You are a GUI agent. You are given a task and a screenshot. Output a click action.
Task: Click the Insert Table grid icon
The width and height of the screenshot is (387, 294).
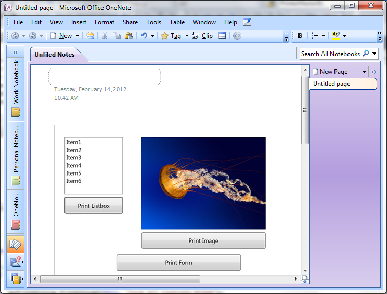pos(222,36)
